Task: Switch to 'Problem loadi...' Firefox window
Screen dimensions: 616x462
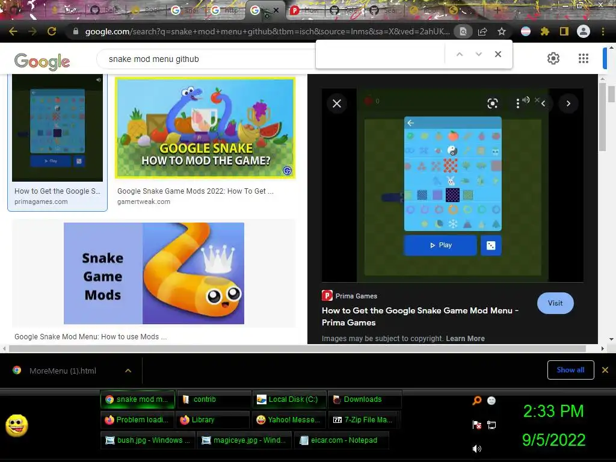Action: point(137,419)
